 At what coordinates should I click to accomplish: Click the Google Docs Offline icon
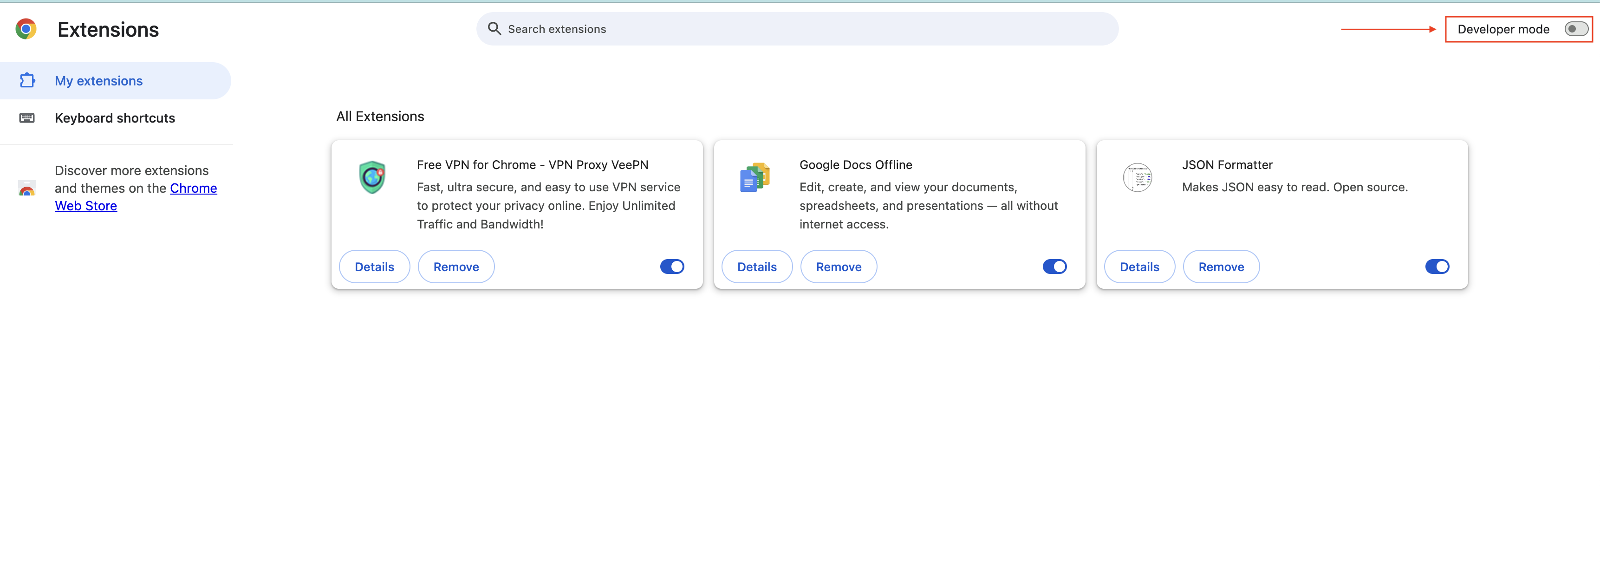(x=754, y=178)
